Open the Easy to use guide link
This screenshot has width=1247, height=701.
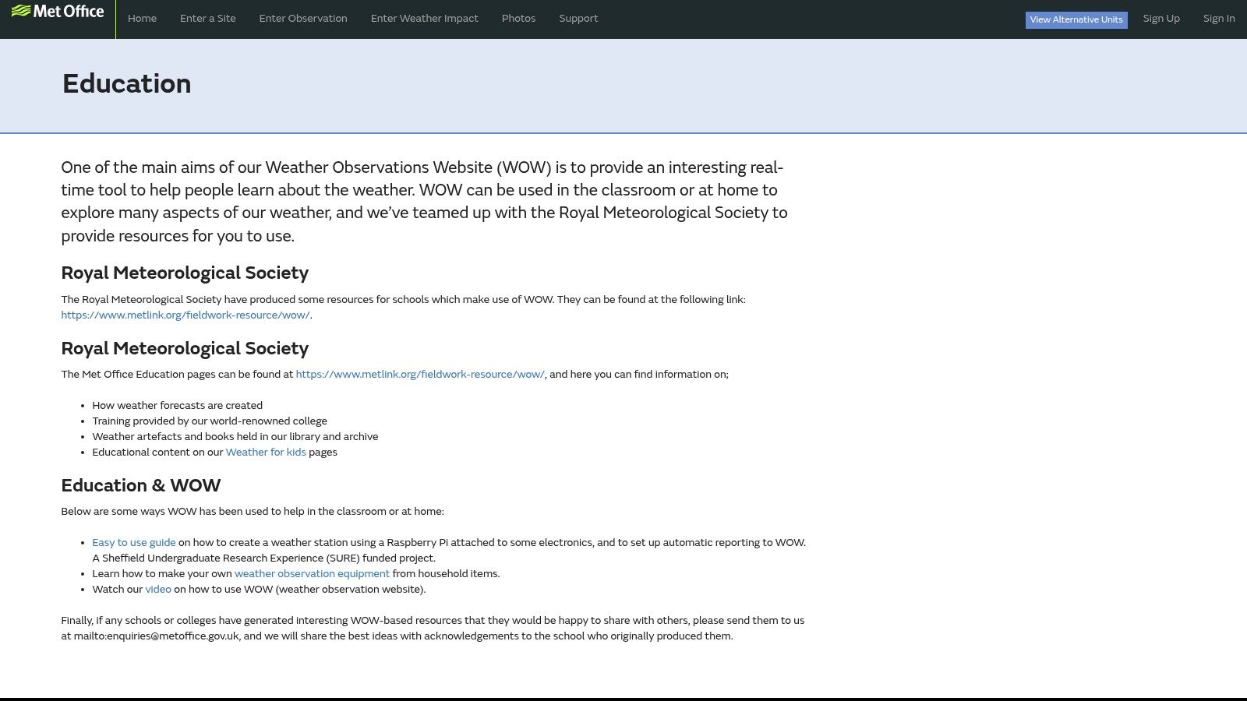click(x=134, y=543)
